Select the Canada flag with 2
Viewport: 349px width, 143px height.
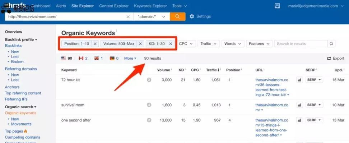tap(83, 58)
